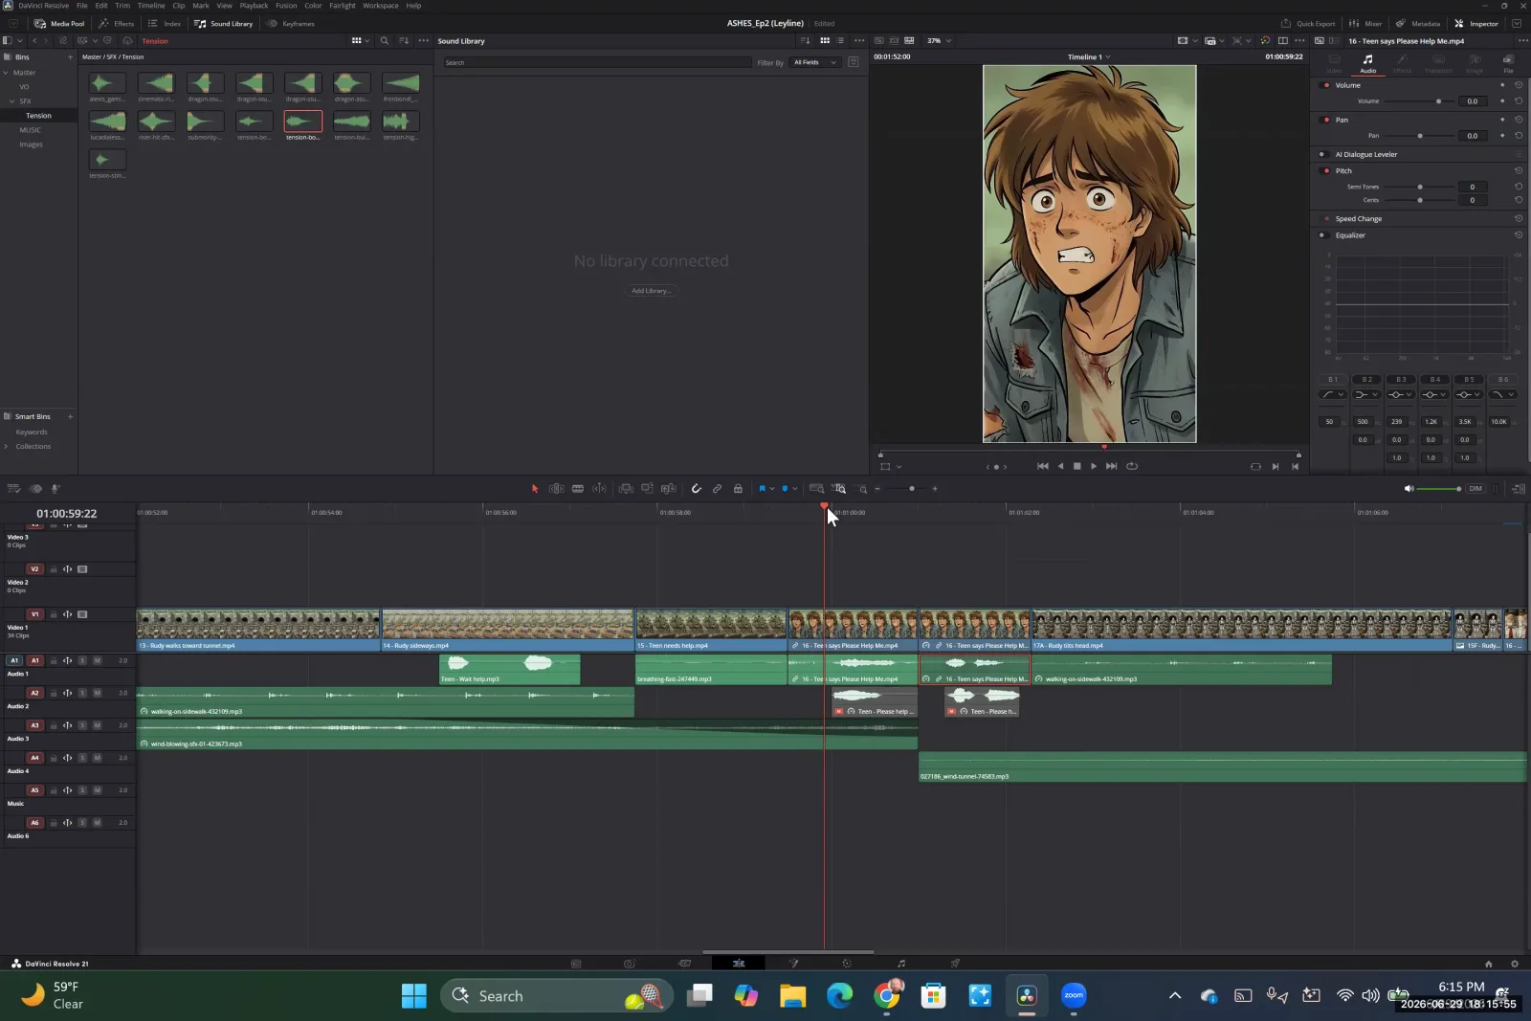Open Google Chrome from the taskbar
1531x1021 pixels.
pyautogui.click(x=887, y=996)
